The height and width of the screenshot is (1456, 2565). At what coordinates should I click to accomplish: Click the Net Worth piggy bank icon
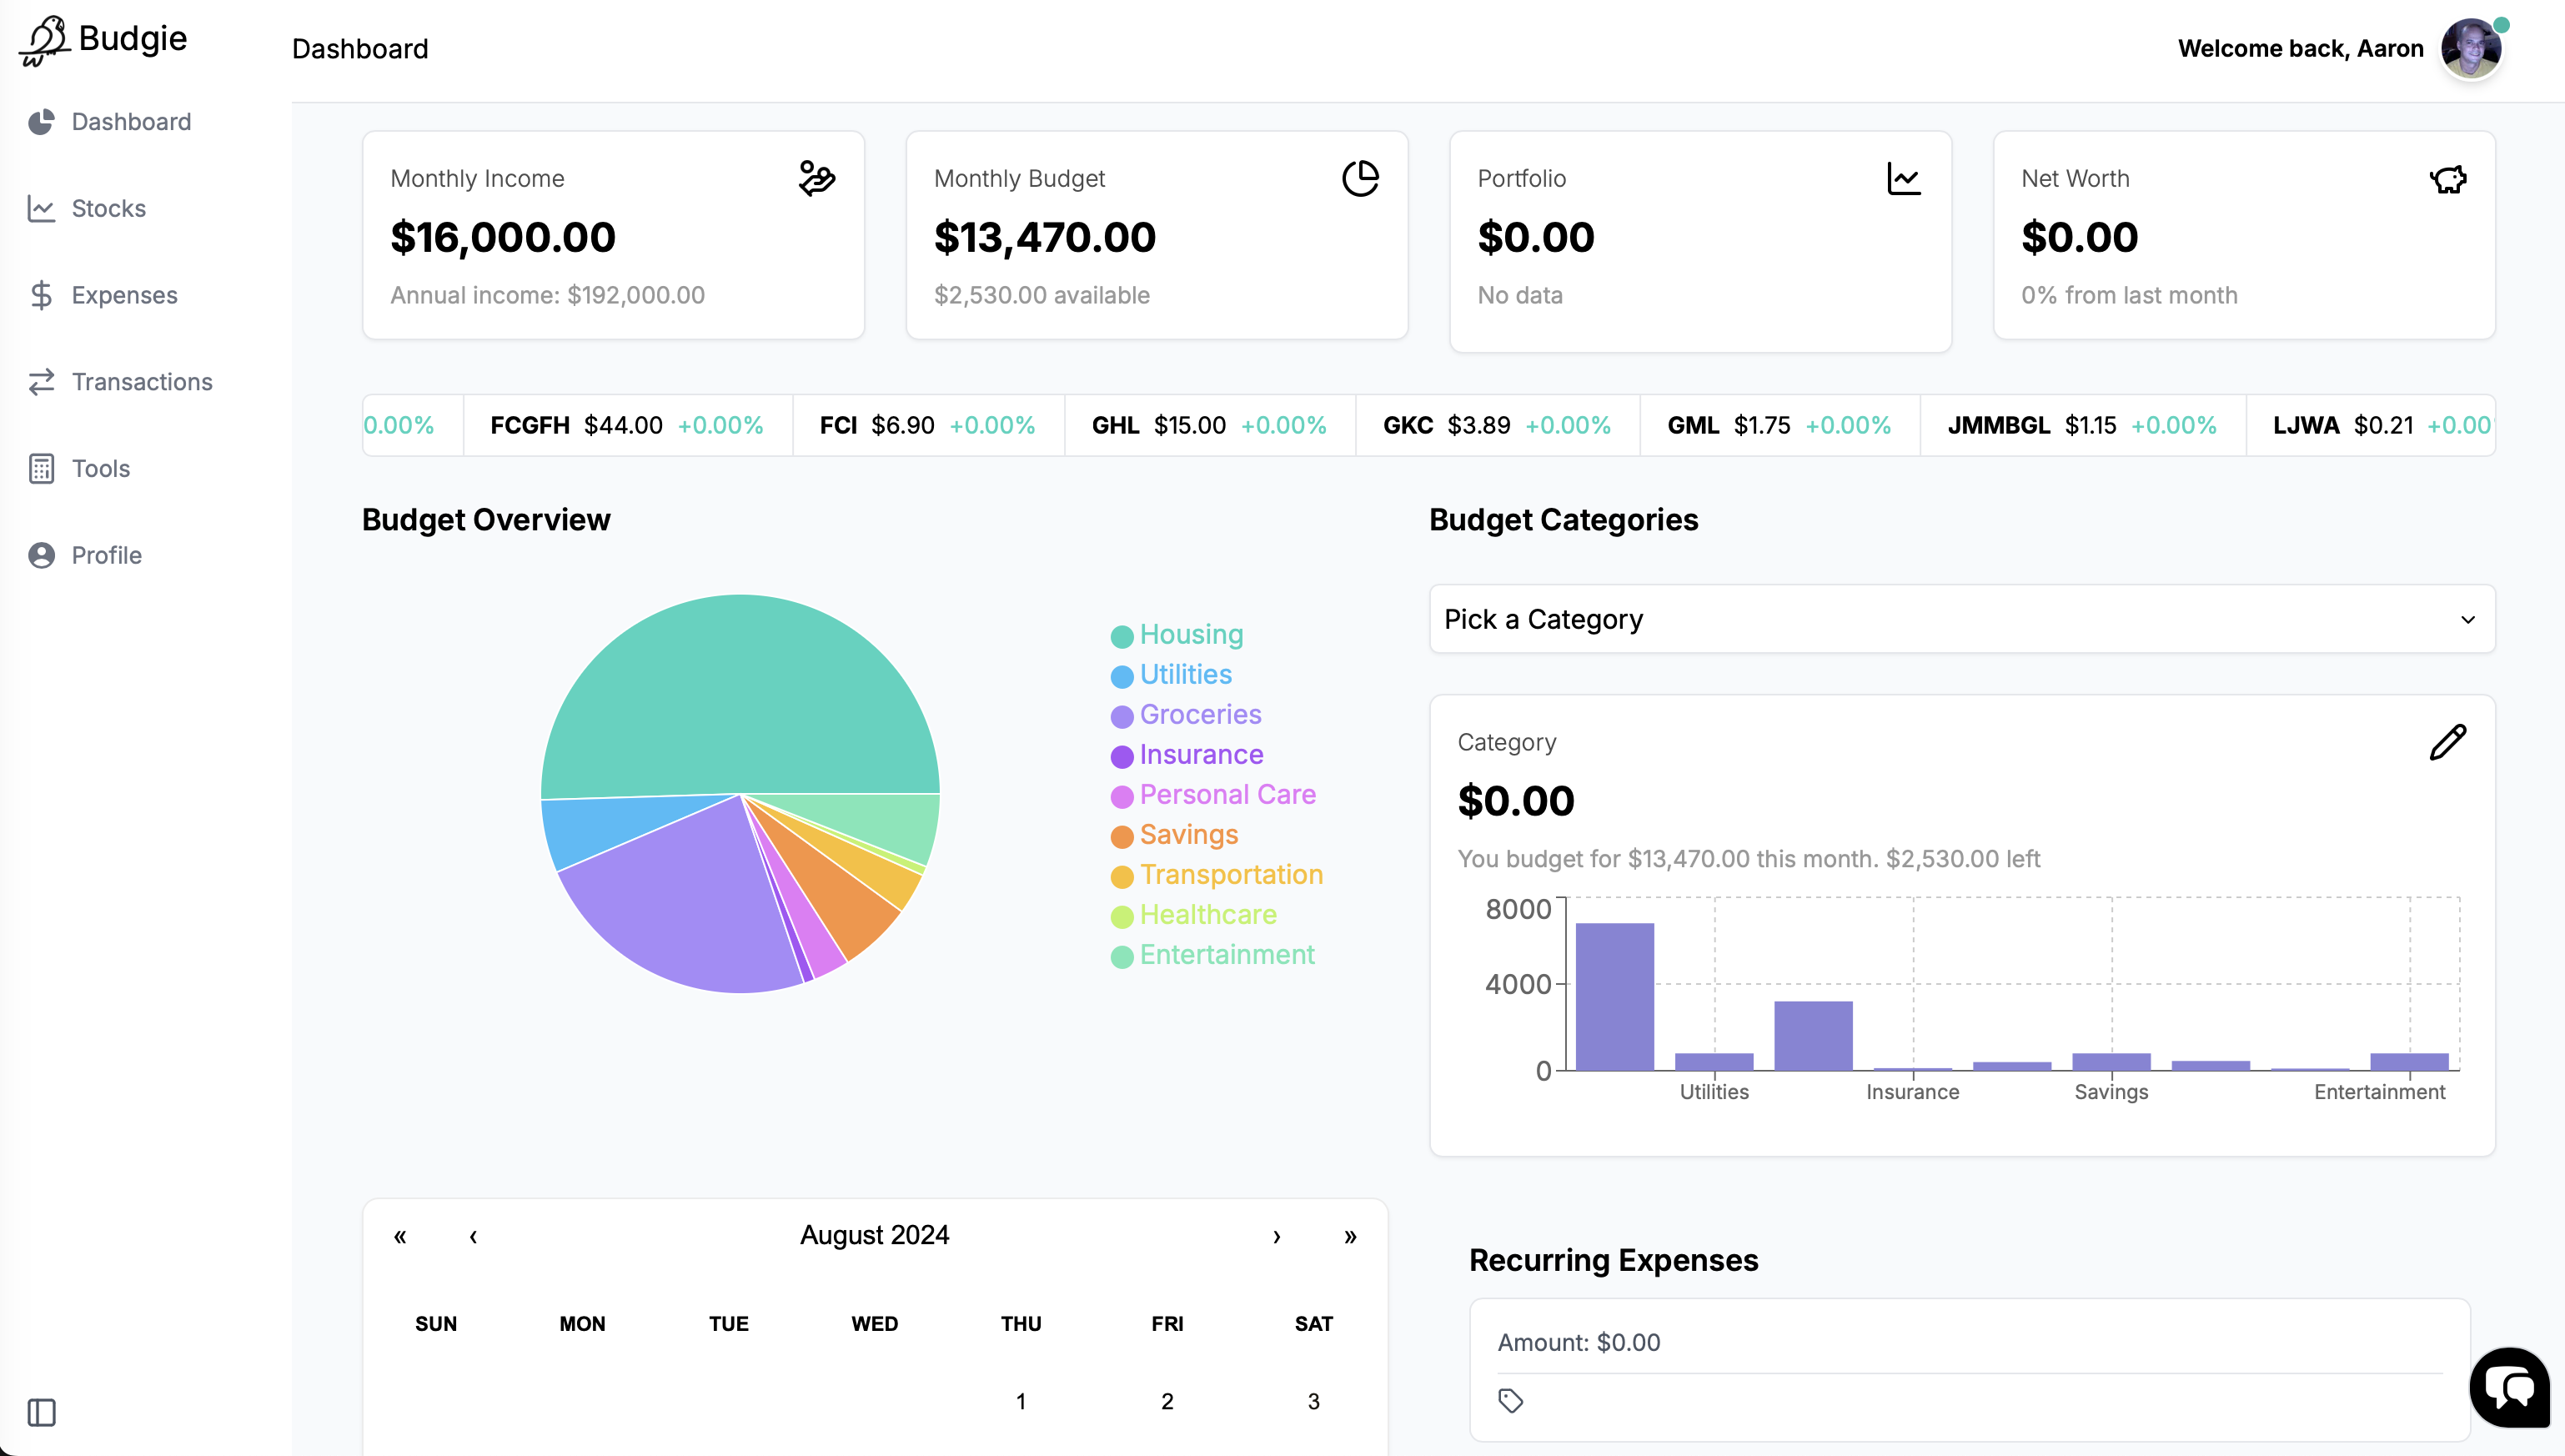point(2447,179)
